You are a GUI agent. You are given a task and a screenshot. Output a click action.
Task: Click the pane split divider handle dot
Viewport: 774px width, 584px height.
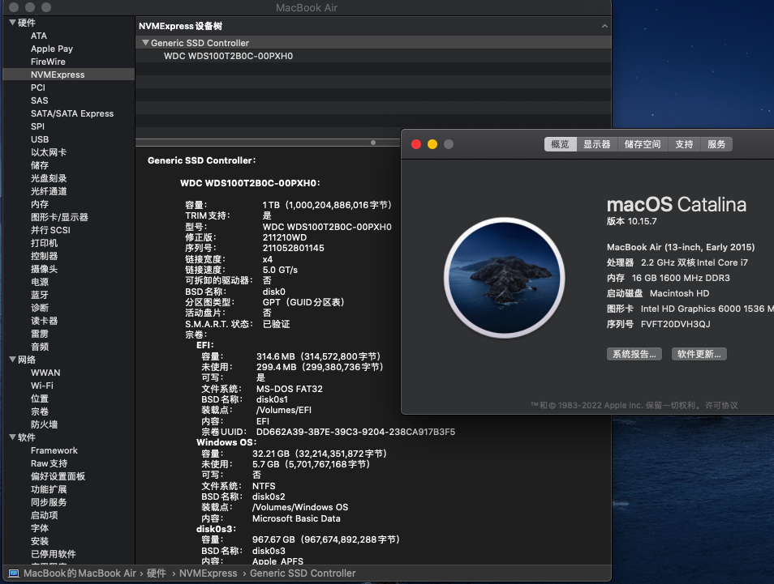point(373,143)
